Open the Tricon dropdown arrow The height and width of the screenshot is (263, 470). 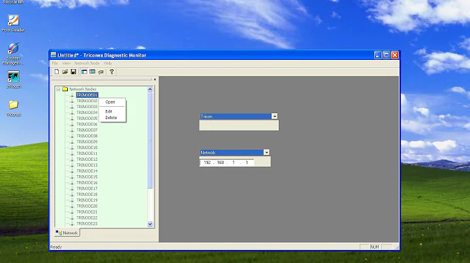pos(274,117)
